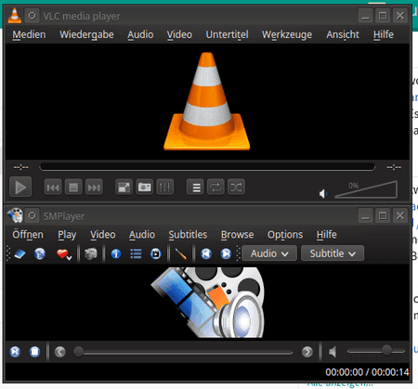
Task: Click SMPlayer open file icon
Action: tap(20, 254)
